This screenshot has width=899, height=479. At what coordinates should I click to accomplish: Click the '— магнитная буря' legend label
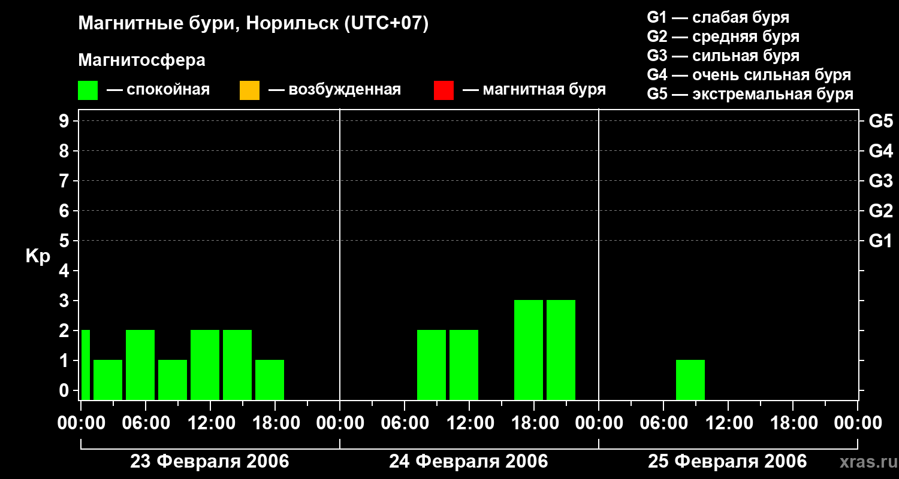pyautogui.click(x=535, y=90)
